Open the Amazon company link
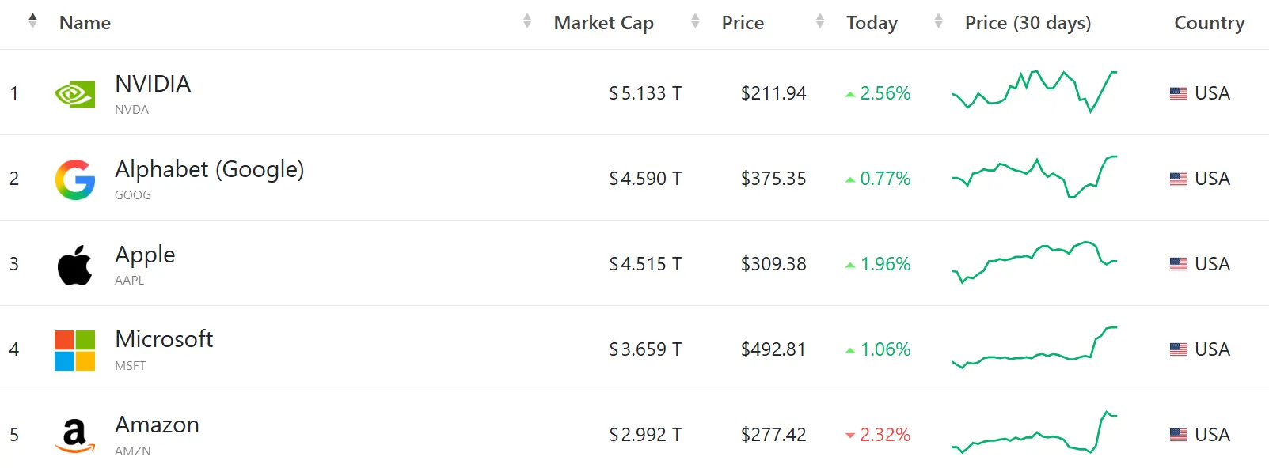This screenshot has width=1269, height=468. tap(157, 425)
